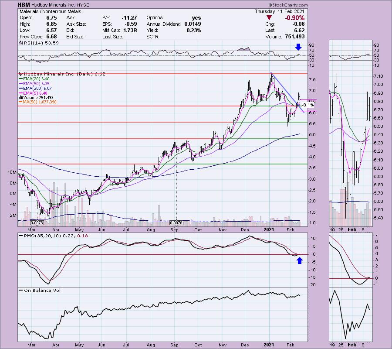Image resolution: width=392 pixels, height=349 pixels.
Task: Click the Chg value -0.06
Action: [x=298, y=24]
